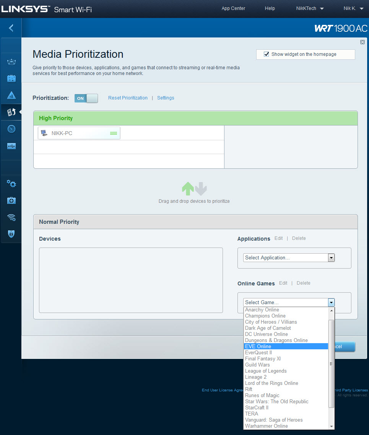Click Edit next to Applications
369x435 pixels.
[279, 238]
